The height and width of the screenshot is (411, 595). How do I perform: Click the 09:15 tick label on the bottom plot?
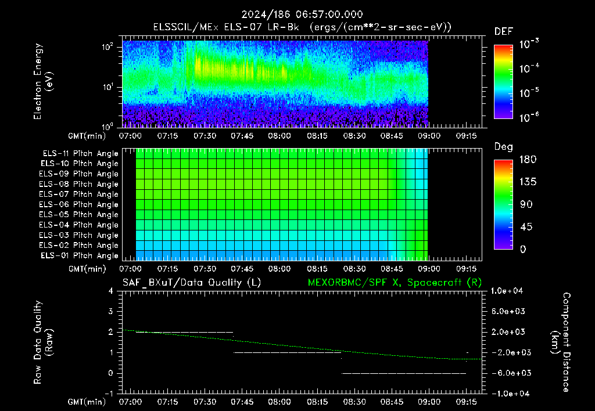(x=467, y=402)
